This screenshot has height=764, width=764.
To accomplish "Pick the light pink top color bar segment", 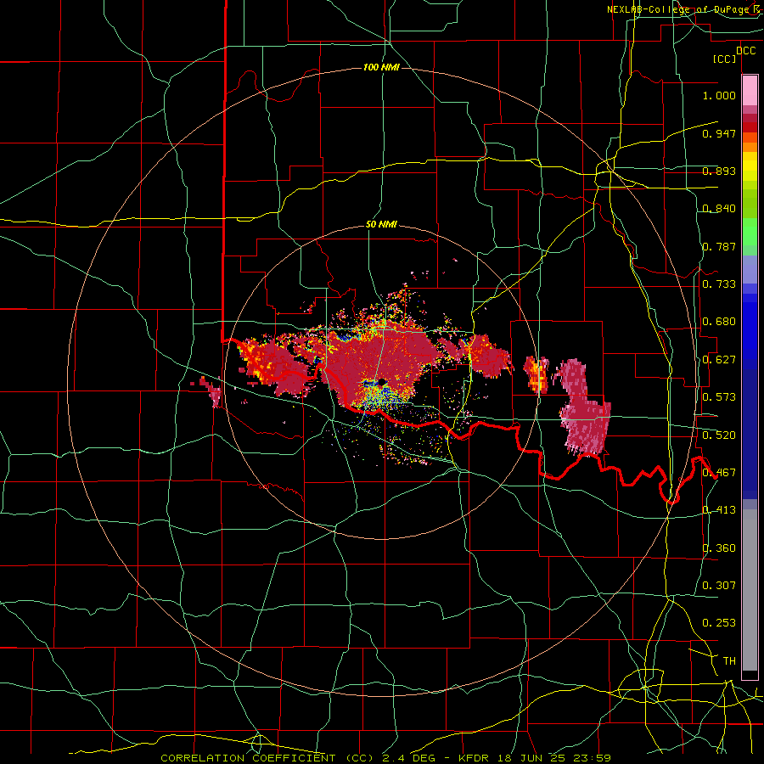I will point(750,90).
